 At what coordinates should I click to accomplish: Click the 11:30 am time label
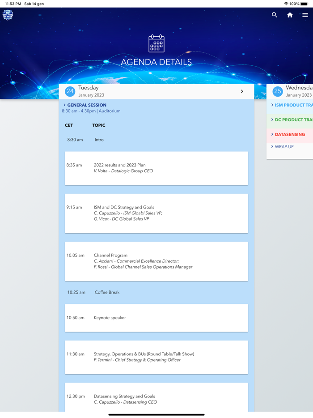[76, 354]
